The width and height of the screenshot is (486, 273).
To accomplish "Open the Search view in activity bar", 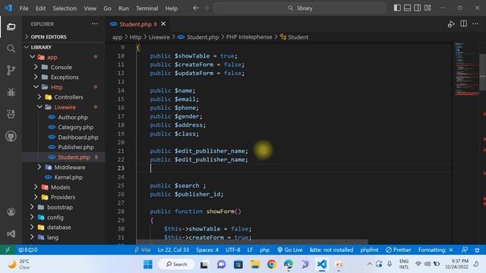I will click(x=11, y=49).
